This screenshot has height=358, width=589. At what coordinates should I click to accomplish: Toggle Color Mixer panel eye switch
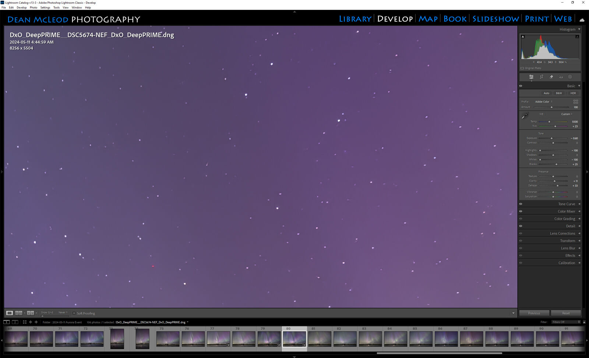click(x=521, y=211)
